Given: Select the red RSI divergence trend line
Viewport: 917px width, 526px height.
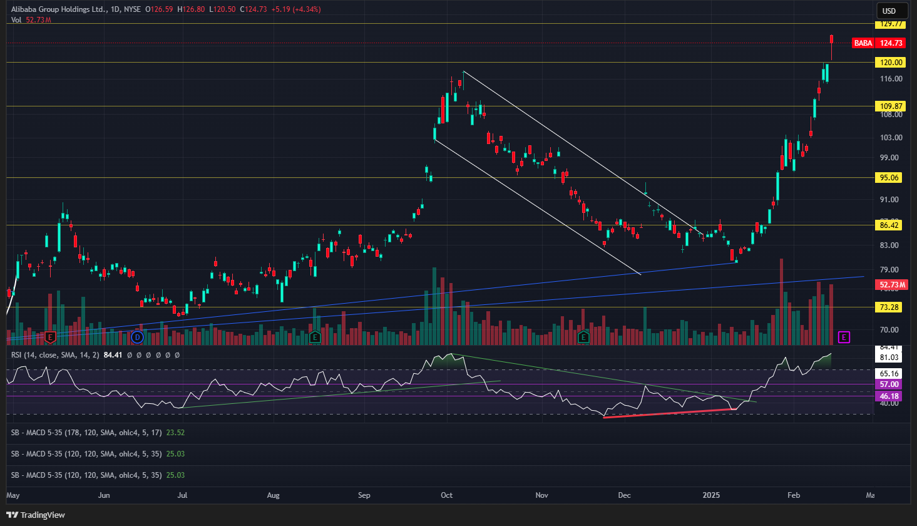Looking at the screenshot, I should click(669, 413).
